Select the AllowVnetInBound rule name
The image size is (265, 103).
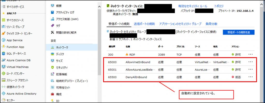(x=138, y=62)
